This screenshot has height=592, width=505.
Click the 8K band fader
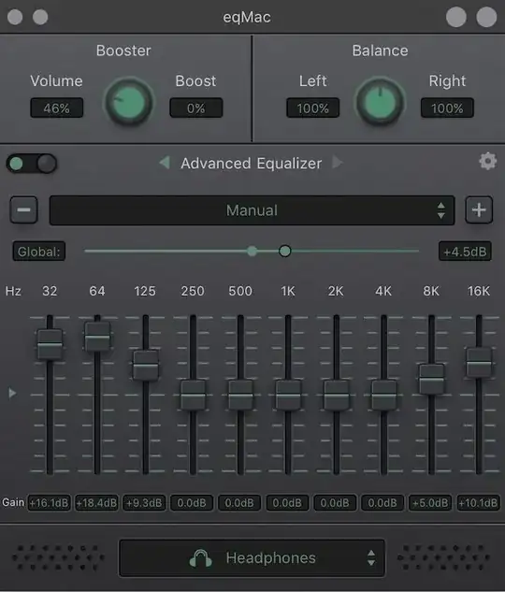coord(431,379)
